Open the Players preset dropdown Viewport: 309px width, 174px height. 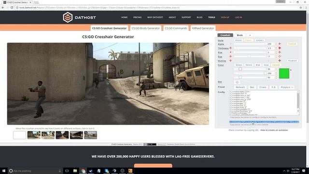pos(286,87)
